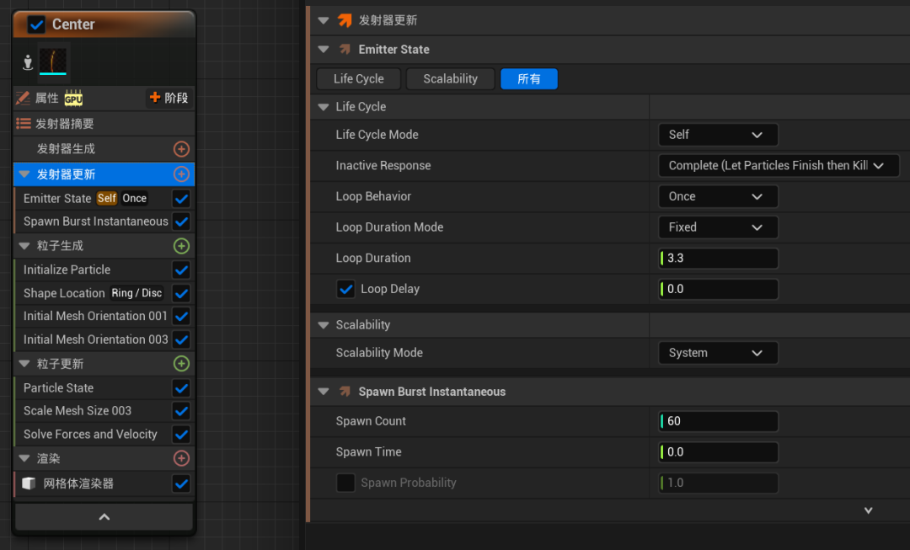
Task: Click the GPU chip badge icon
Action: (73, 98)
